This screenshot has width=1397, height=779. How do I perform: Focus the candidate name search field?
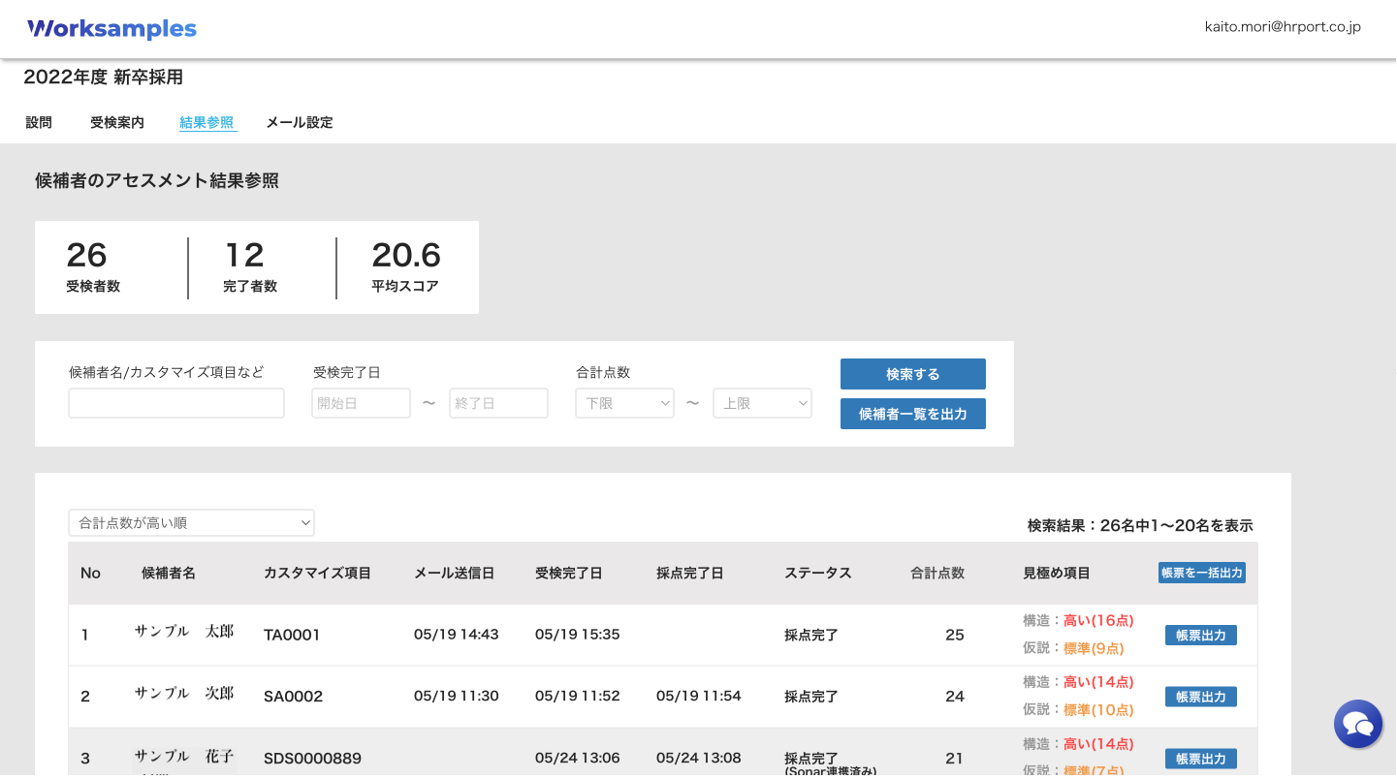(176, 403)
